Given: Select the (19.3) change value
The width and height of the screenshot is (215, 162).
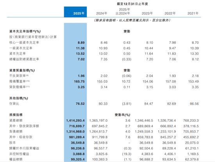Looking at the screenshot, I should (127, 154).
